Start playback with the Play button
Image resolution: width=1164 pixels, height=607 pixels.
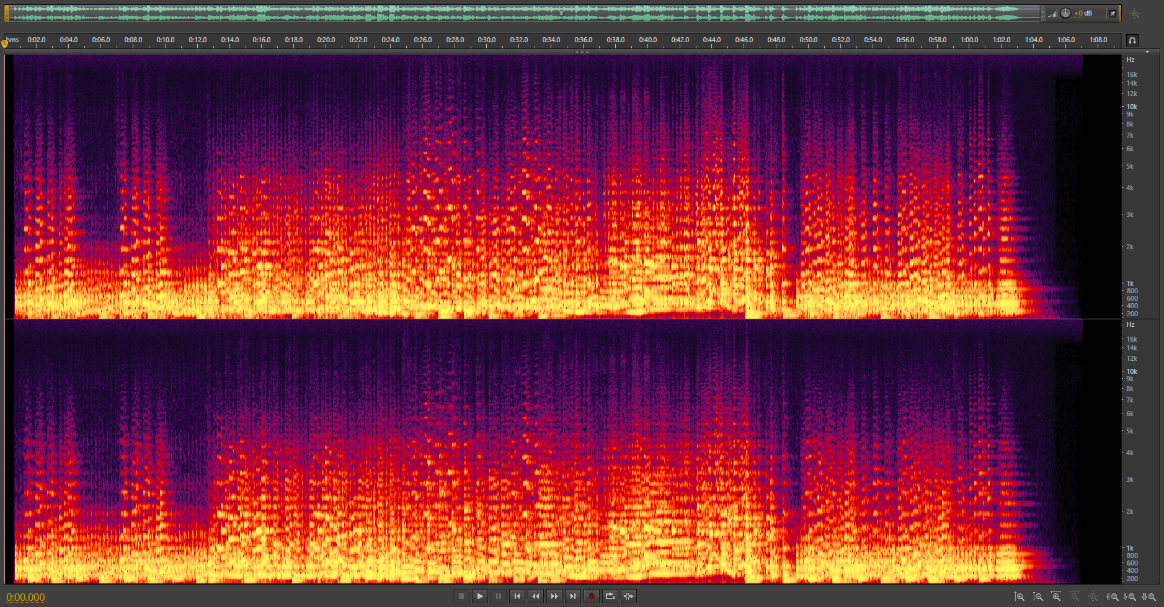(480, 596)
